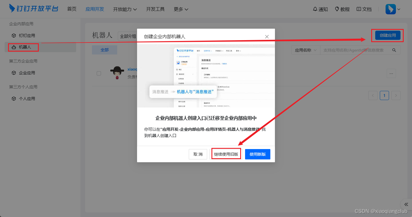The width and height of the screenshot is (412, 217).
Task: Click the robot avatar thumbnail in the list
Action: point(117,73)
